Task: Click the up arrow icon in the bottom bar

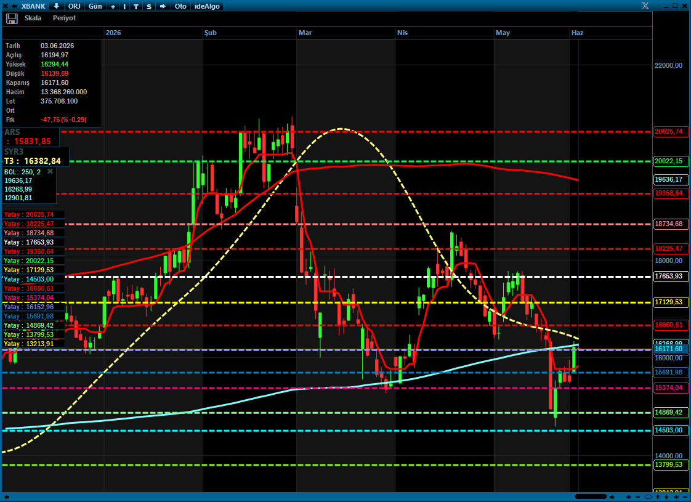Action: coord(658,496)
